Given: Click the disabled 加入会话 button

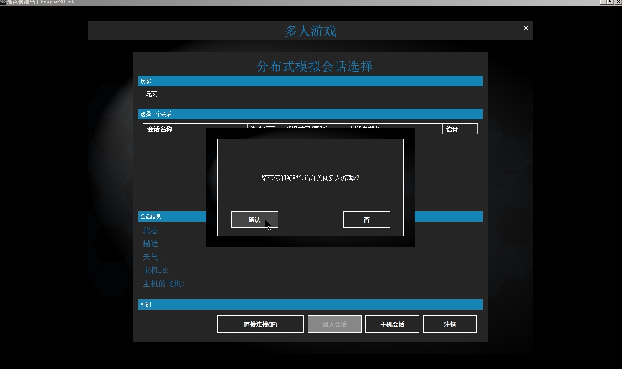Looking at the screenshot, I should pos(334,324).
